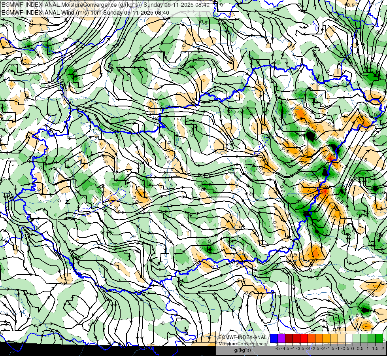Click the legend's ECMWF-INDEX-ANAL label

(x=242, y=337)
